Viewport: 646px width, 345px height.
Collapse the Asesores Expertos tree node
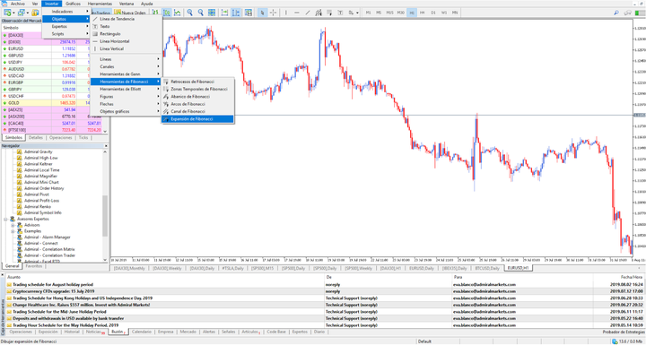[5, 219]
